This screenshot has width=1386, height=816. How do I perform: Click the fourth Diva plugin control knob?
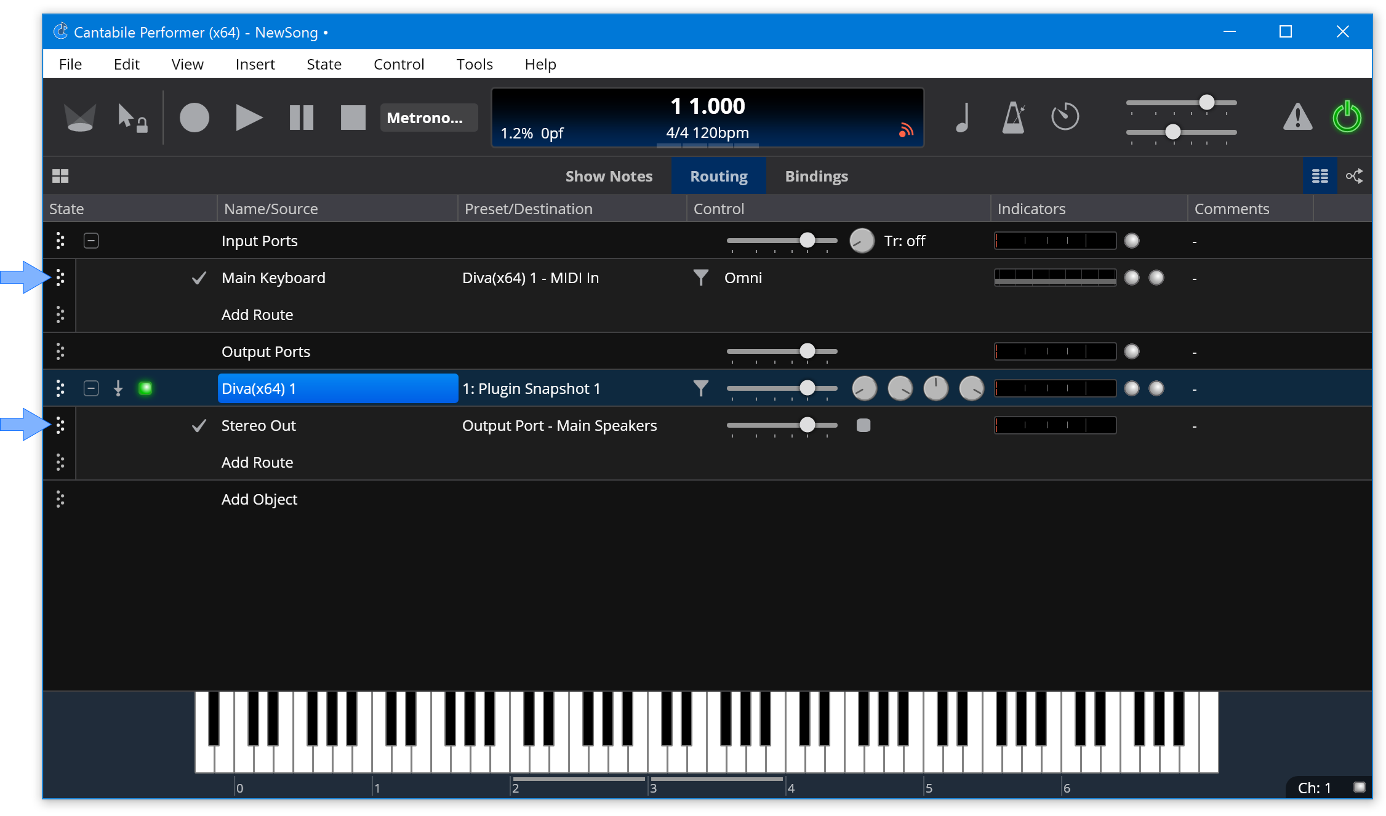(x=971, y=388)
